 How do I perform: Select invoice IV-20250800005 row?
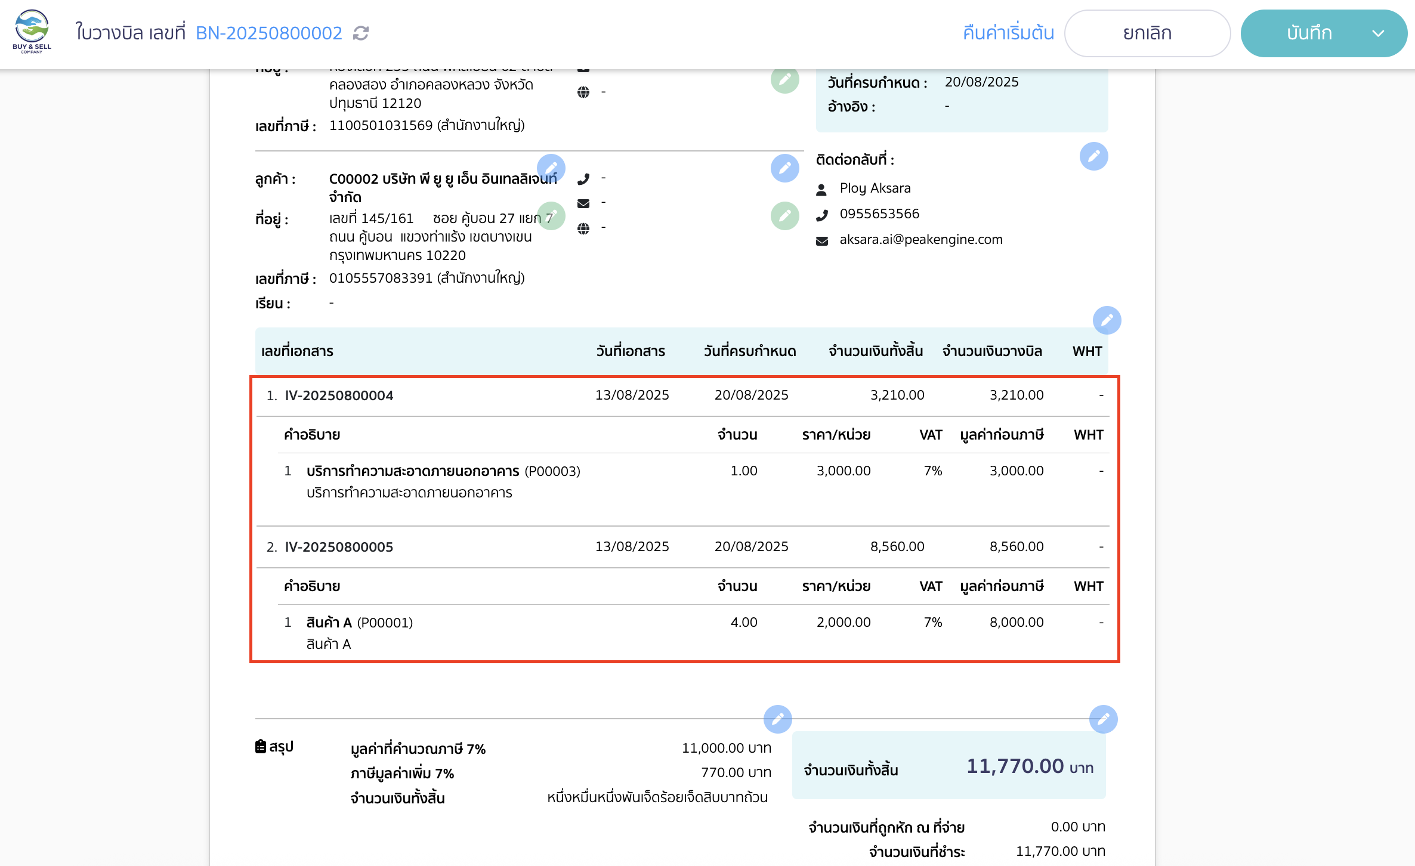click(x=683, y=547)
